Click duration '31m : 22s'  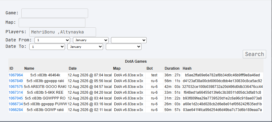[172, 98]
